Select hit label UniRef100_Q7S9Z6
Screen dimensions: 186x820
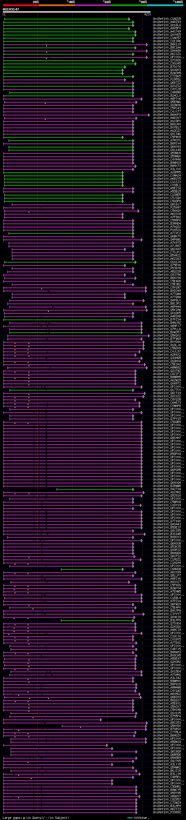(167, 61)
